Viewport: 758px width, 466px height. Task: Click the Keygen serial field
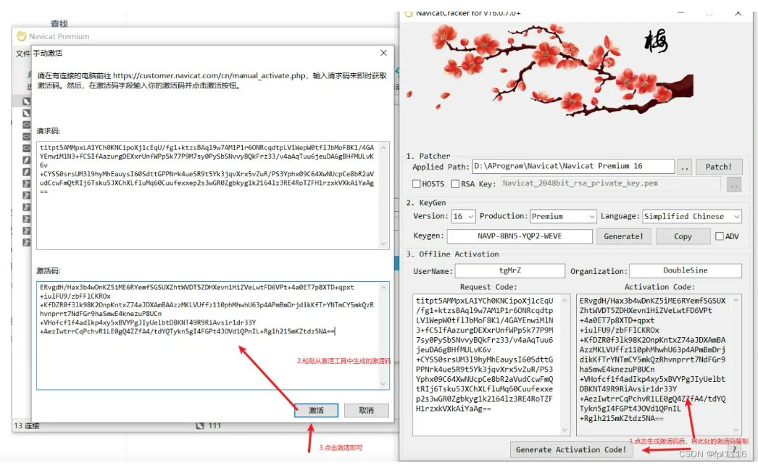tap(520, 236)
